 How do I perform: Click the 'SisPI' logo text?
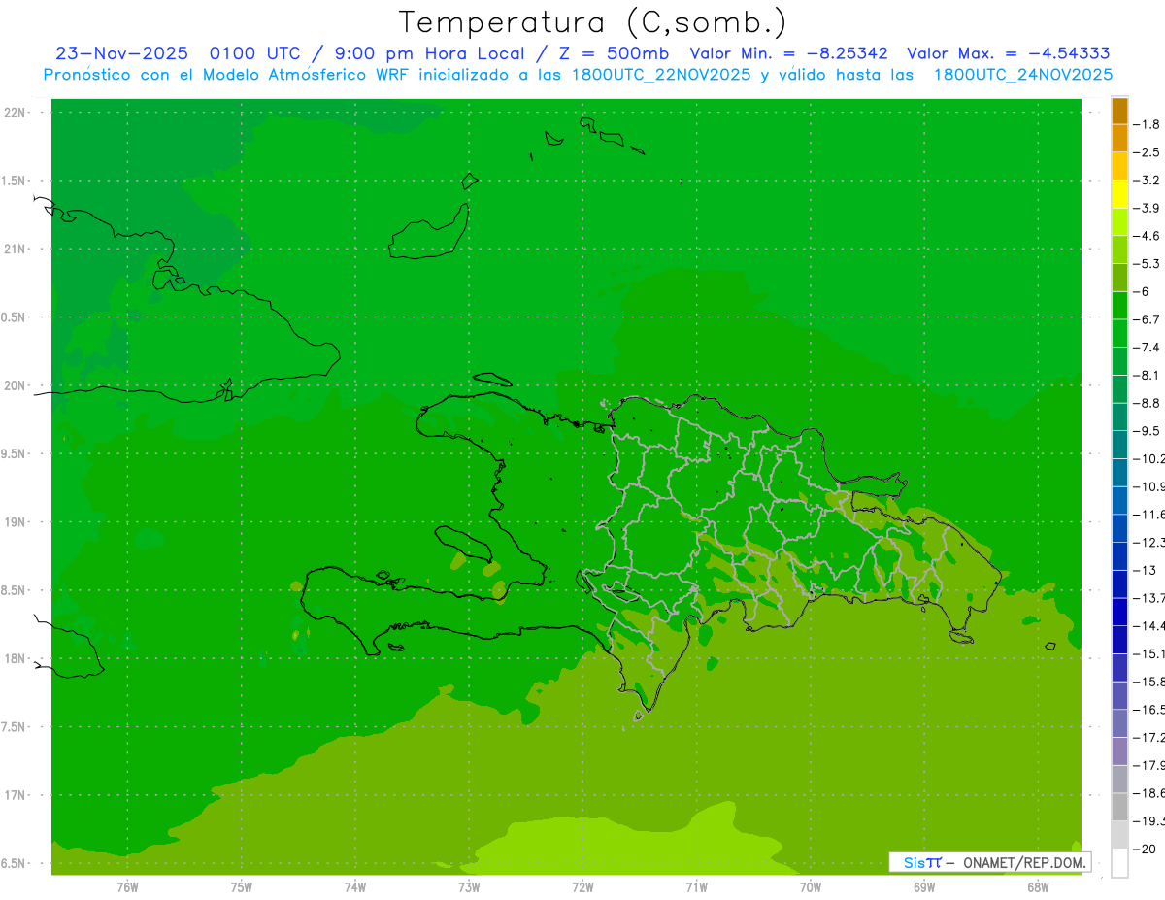[x=921, y=862]
